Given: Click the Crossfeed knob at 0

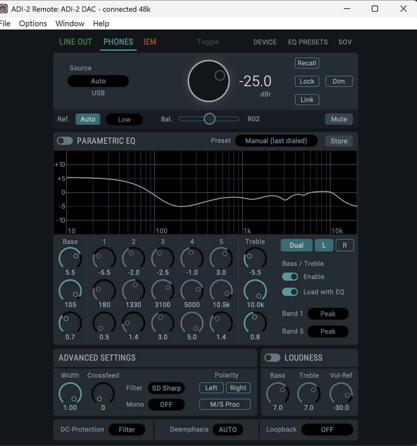Looking at the screenshot, I should click(103, 393).
